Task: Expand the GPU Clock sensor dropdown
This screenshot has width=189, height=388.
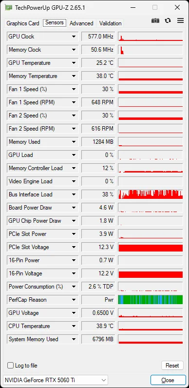Action: (74, 37)
